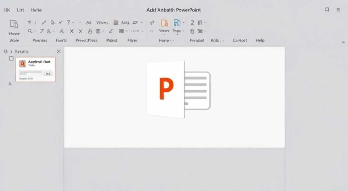
Task: Open the Helie menu
Action: [x=36, y=10]
